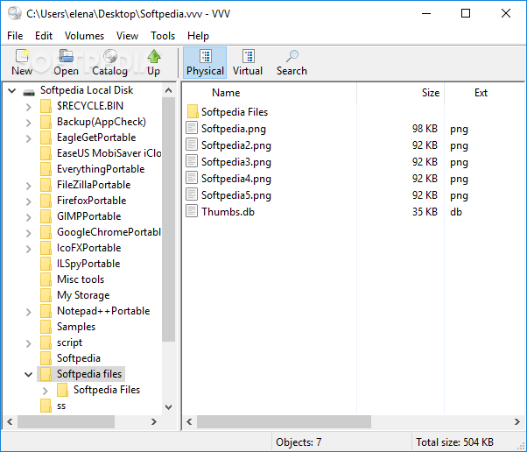Open the Volumes menu
The width and height of the screenshot is (527, 452).
pyautogui.click(x=84, y=36)
